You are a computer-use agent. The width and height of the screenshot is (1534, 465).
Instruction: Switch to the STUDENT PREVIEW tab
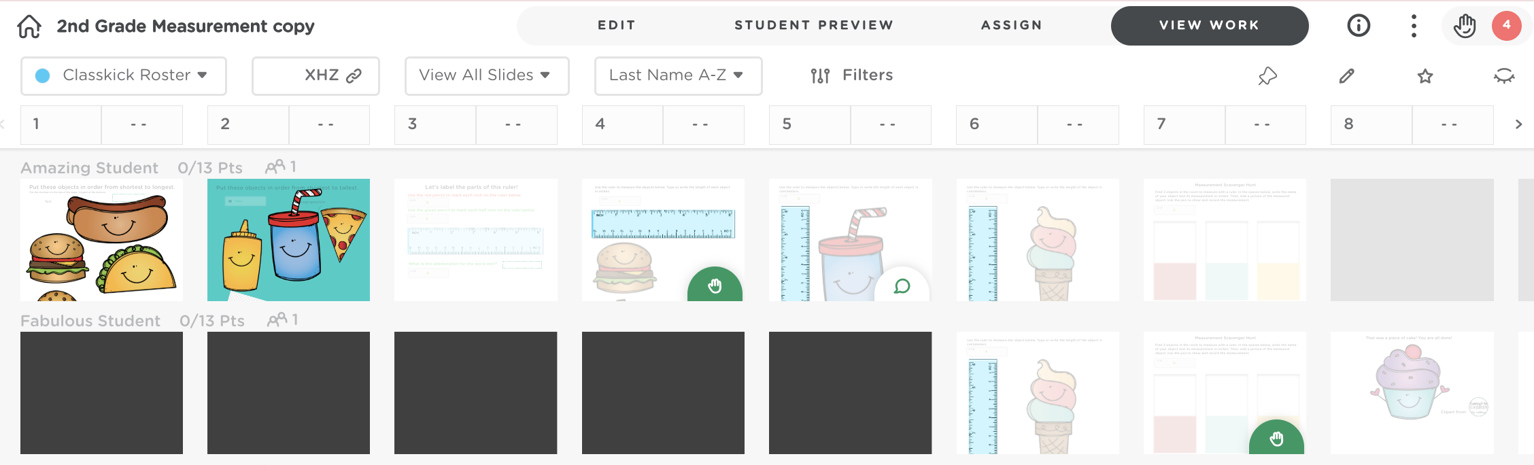pyautogui.click(x=814, y=25)
